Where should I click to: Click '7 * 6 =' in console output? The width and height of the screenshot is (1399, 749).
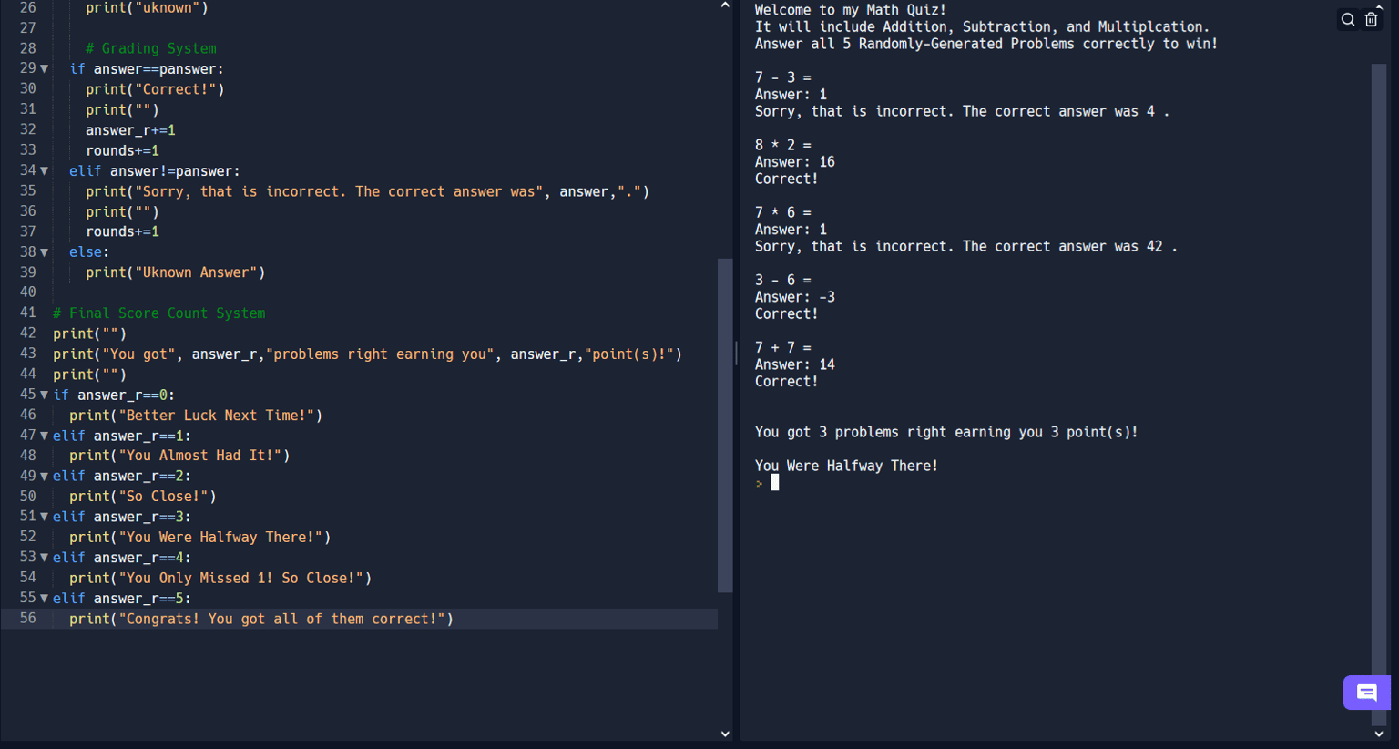(x=783, y=212)
